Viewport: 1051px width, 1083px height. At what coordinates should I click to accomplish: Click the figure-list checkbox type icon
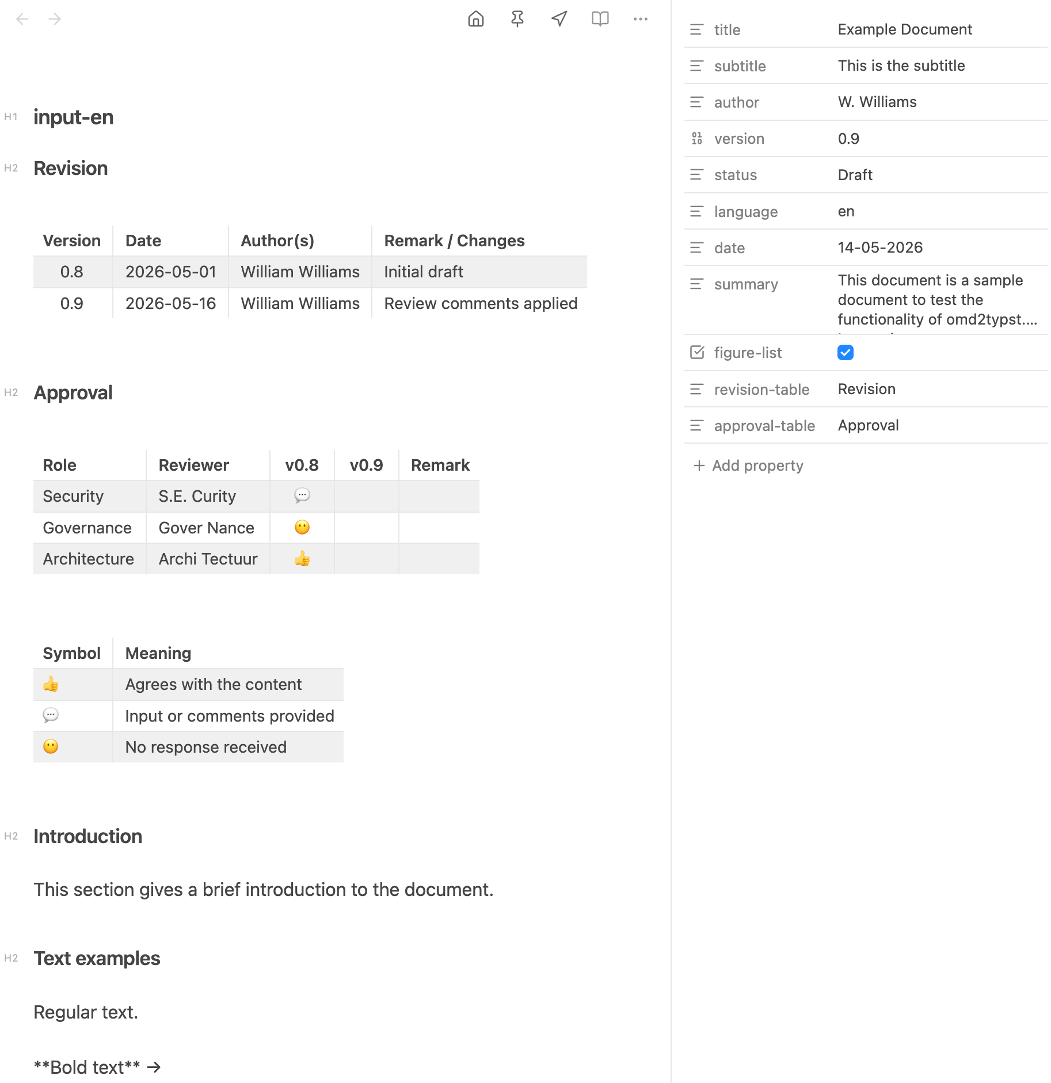click(x=696, y=352)
